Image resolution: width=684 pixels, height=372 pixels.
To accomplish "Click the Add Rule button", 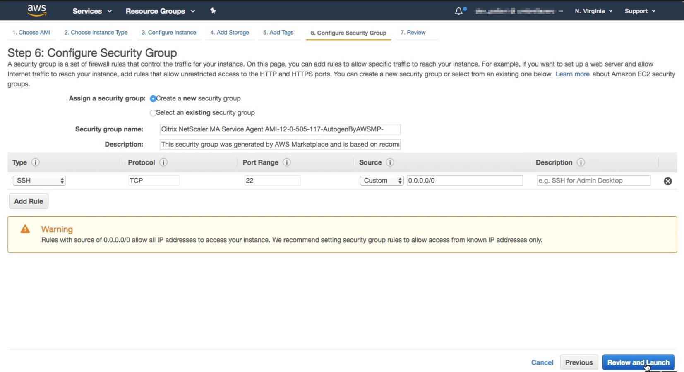I will click(x=29, y=201).
